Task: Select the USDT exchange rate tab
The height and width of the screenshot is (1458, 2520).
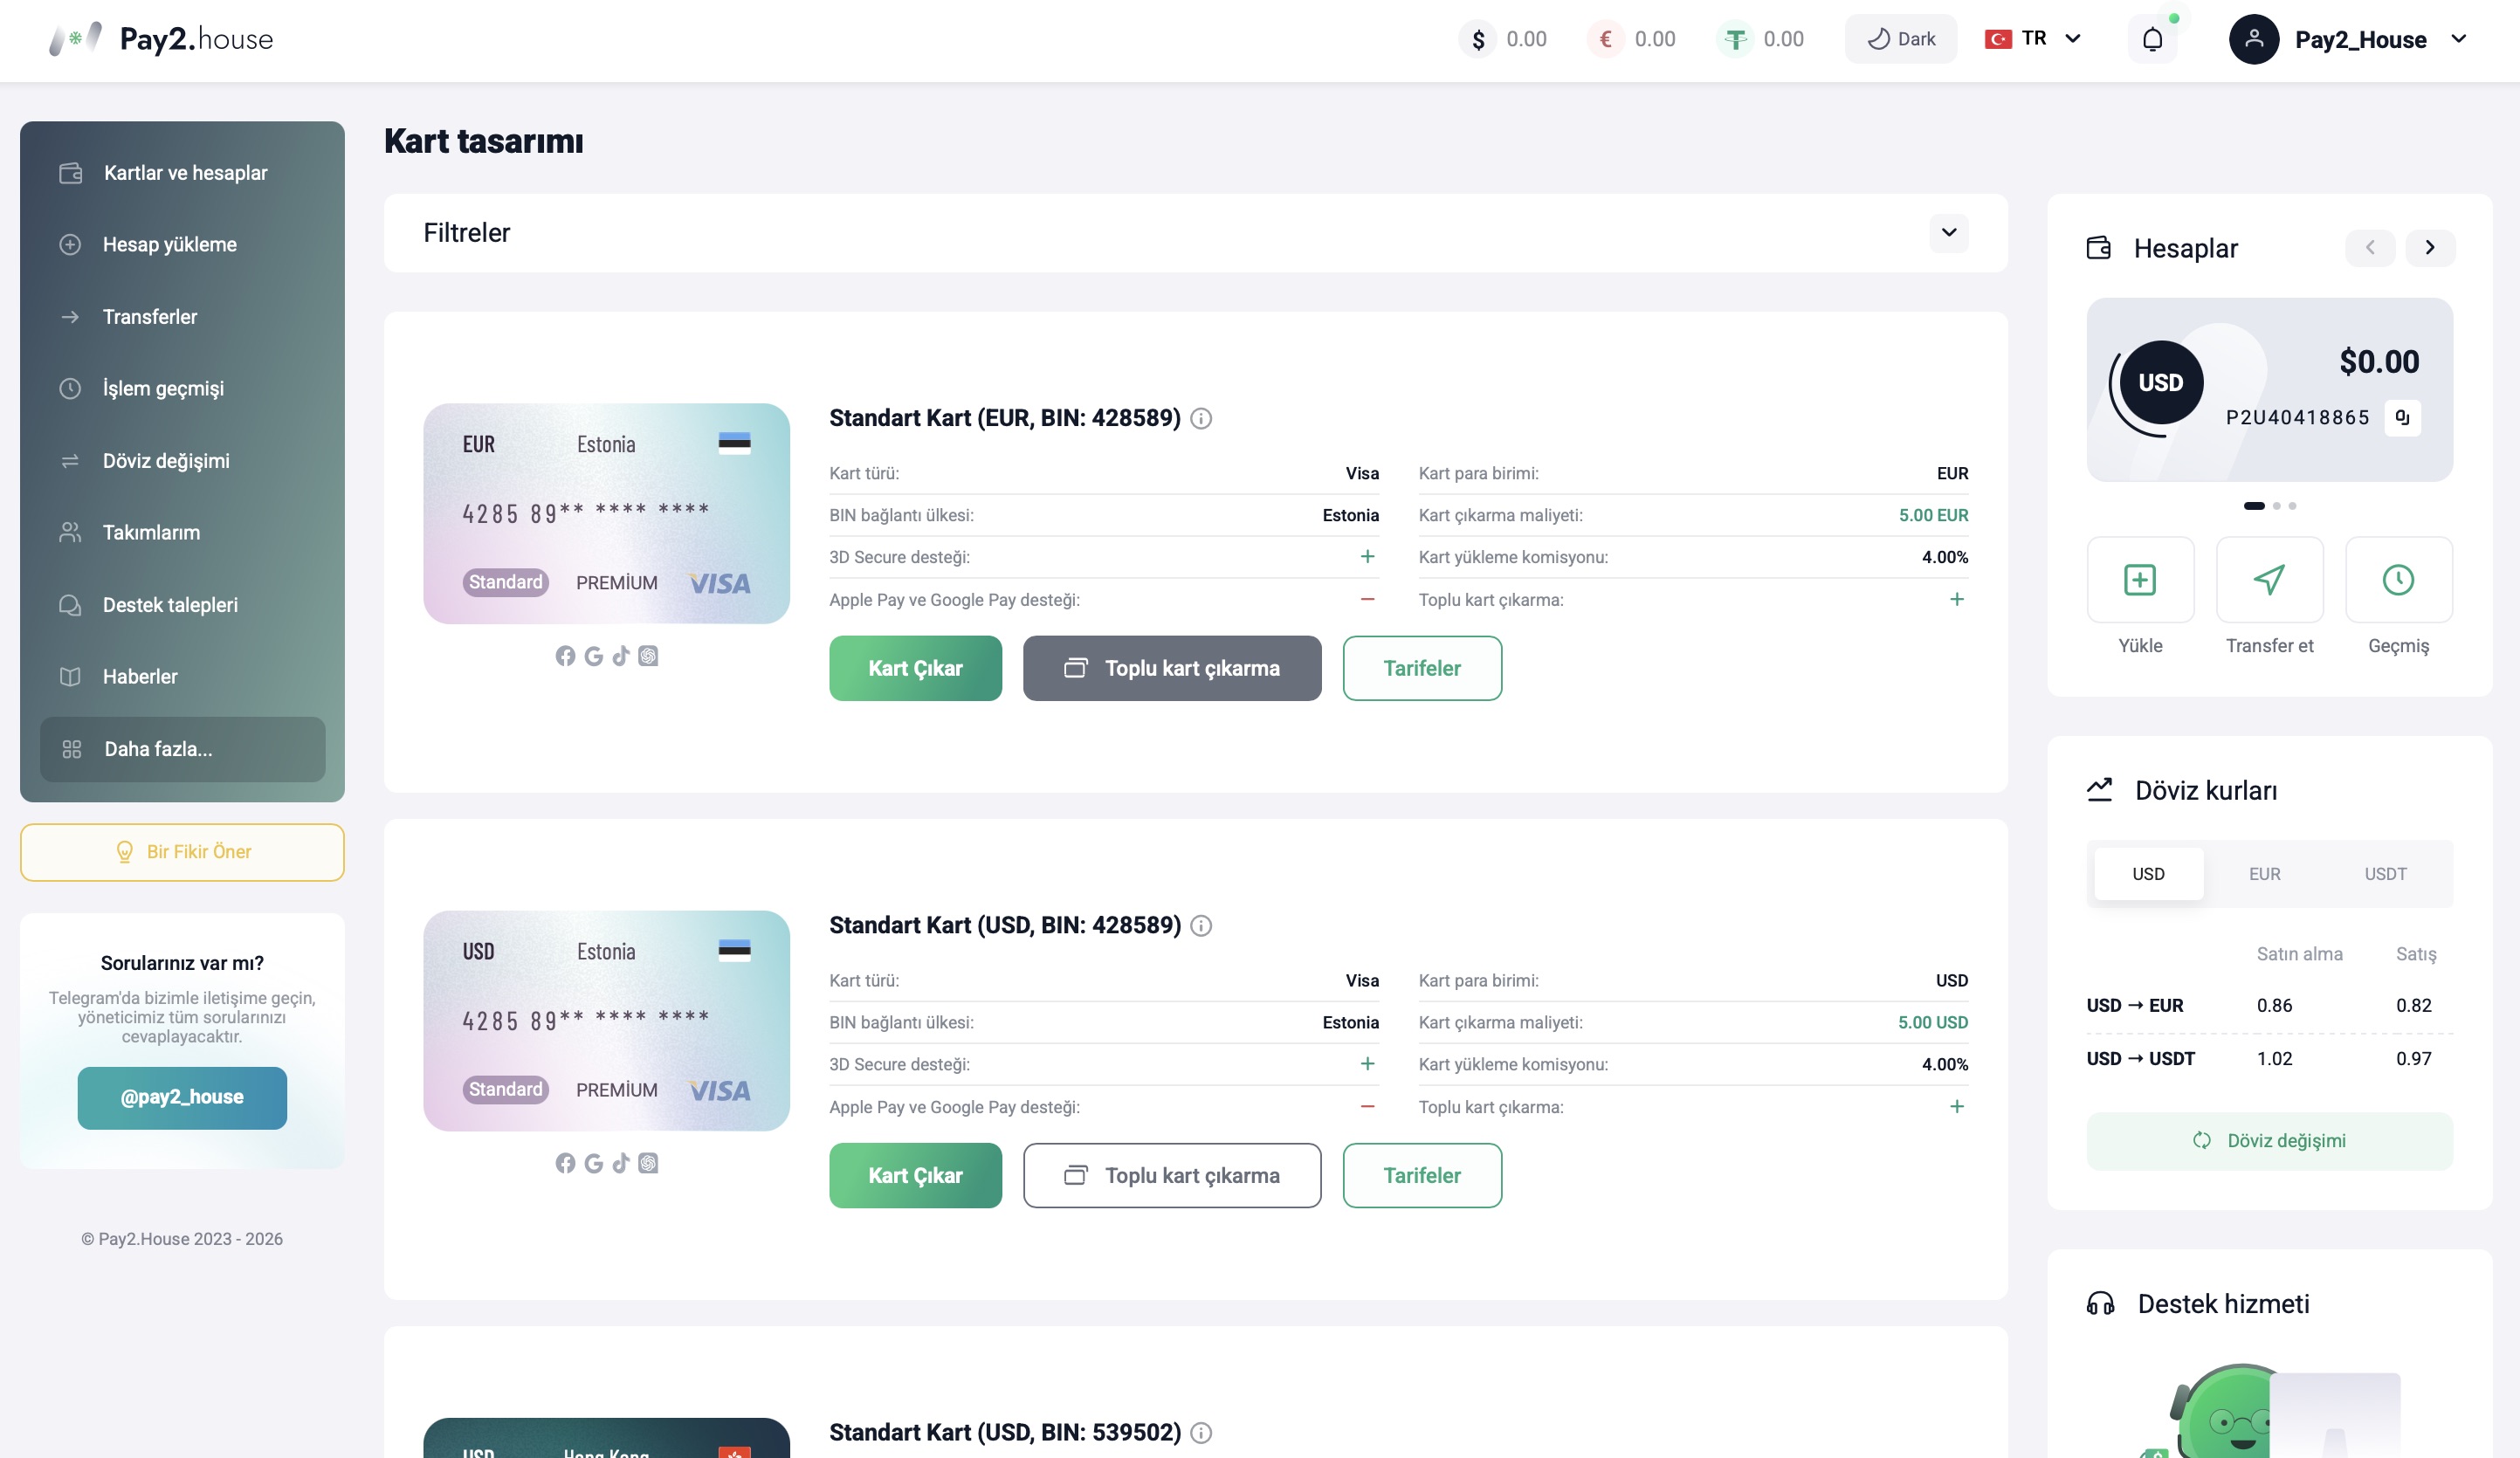Action: coord(2385,874)
